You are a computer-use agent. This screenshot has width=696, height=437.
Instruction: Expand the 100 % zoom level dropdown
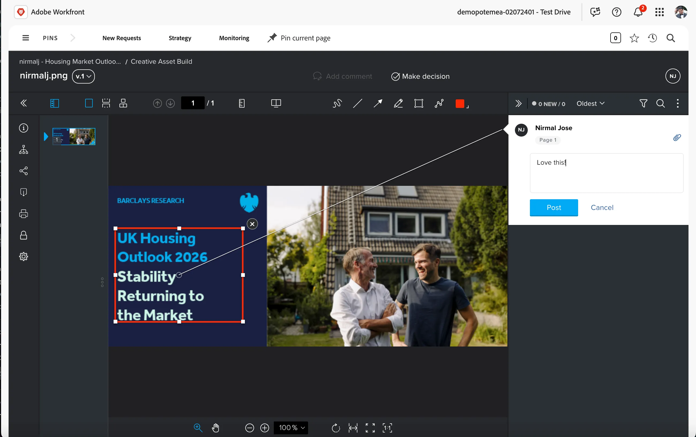[x=291, y=428]
